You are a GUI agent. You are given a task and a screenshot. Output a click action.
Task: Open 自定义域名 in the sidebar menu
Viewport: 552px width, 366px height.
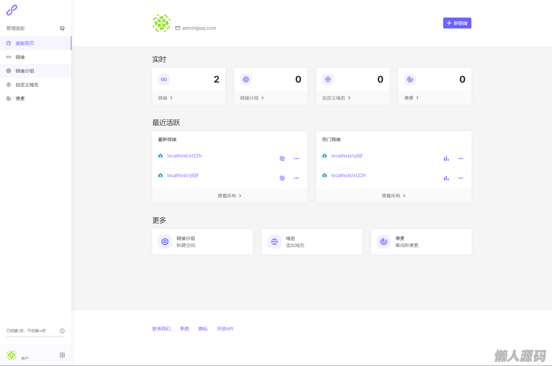[x=27, y=85]
